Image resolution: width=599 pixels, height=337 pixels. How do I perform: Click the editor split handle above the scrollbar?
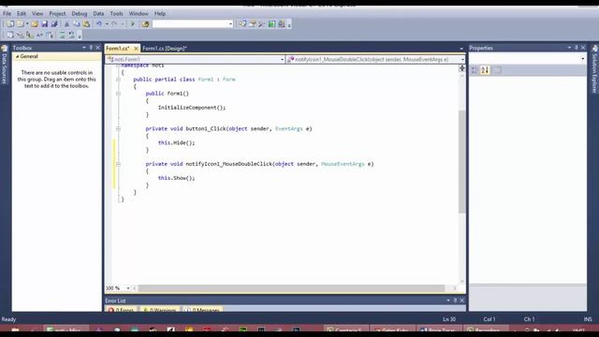pyautogui.click(x=461, y=68)
